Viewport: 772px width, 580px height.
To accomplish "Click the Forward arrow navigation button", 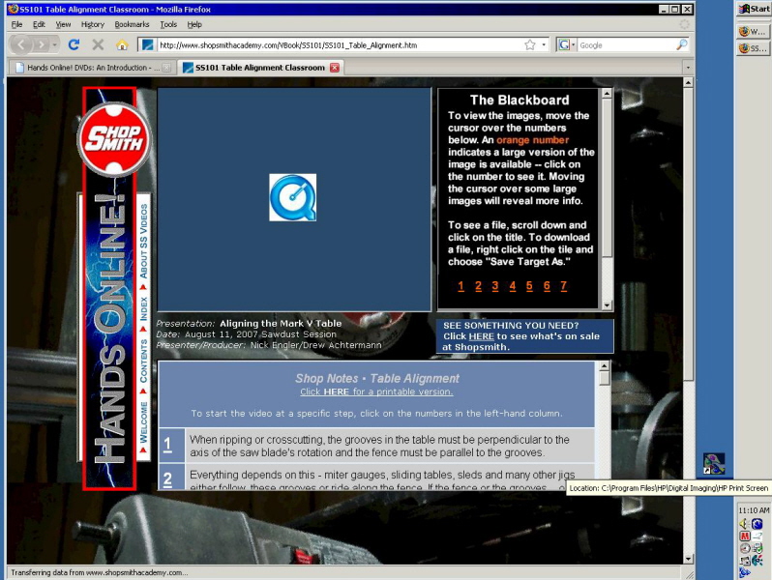I will (42, 44).
